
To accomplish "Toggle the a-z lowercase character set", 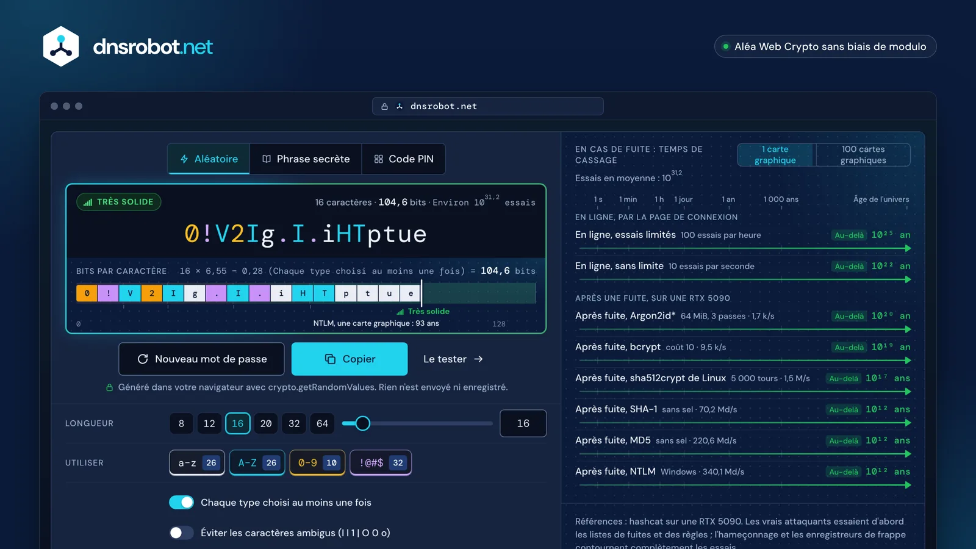I will tap(197, 463).
